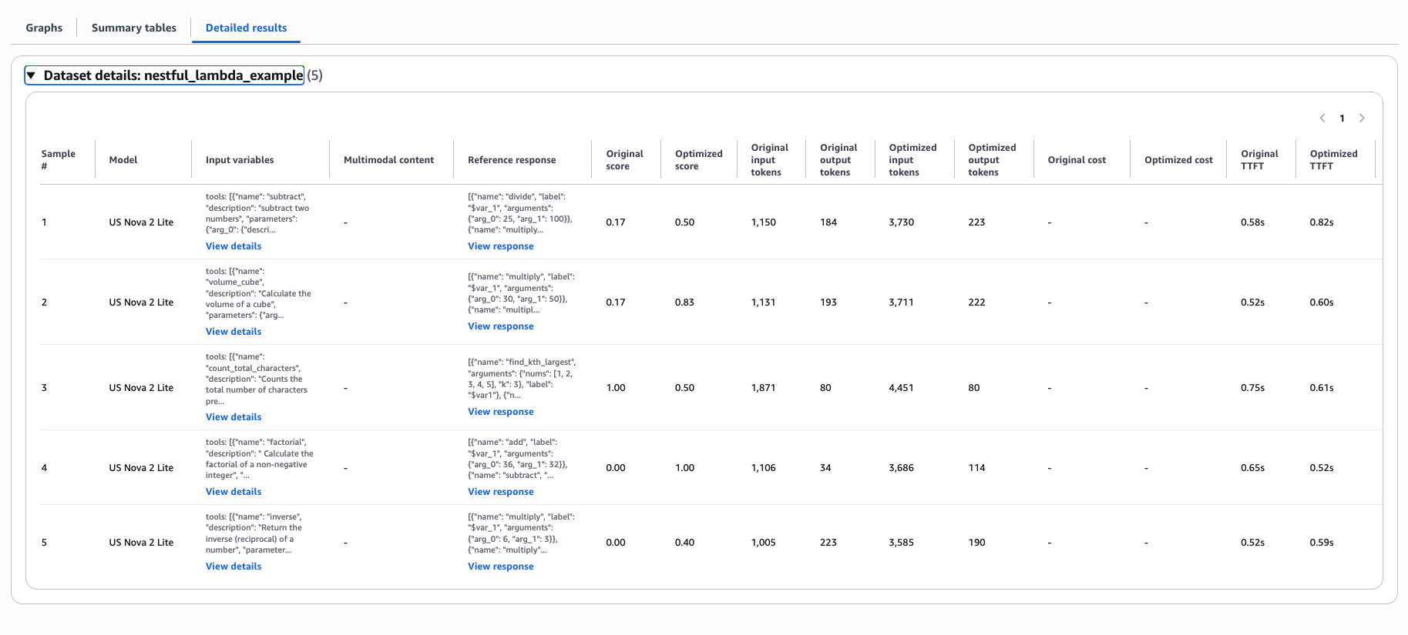Click US Nova 2 Lite in sample 3 row
Screen dimensions: 1408x635
coord(141,388)
